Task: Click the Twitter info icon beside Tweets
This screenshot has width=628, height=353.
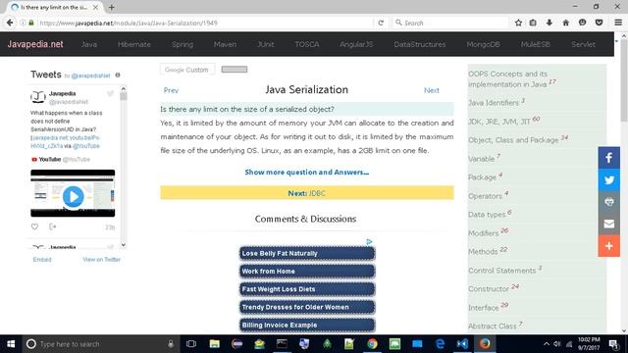Action: pyautogui.click(x=118, y=75)
